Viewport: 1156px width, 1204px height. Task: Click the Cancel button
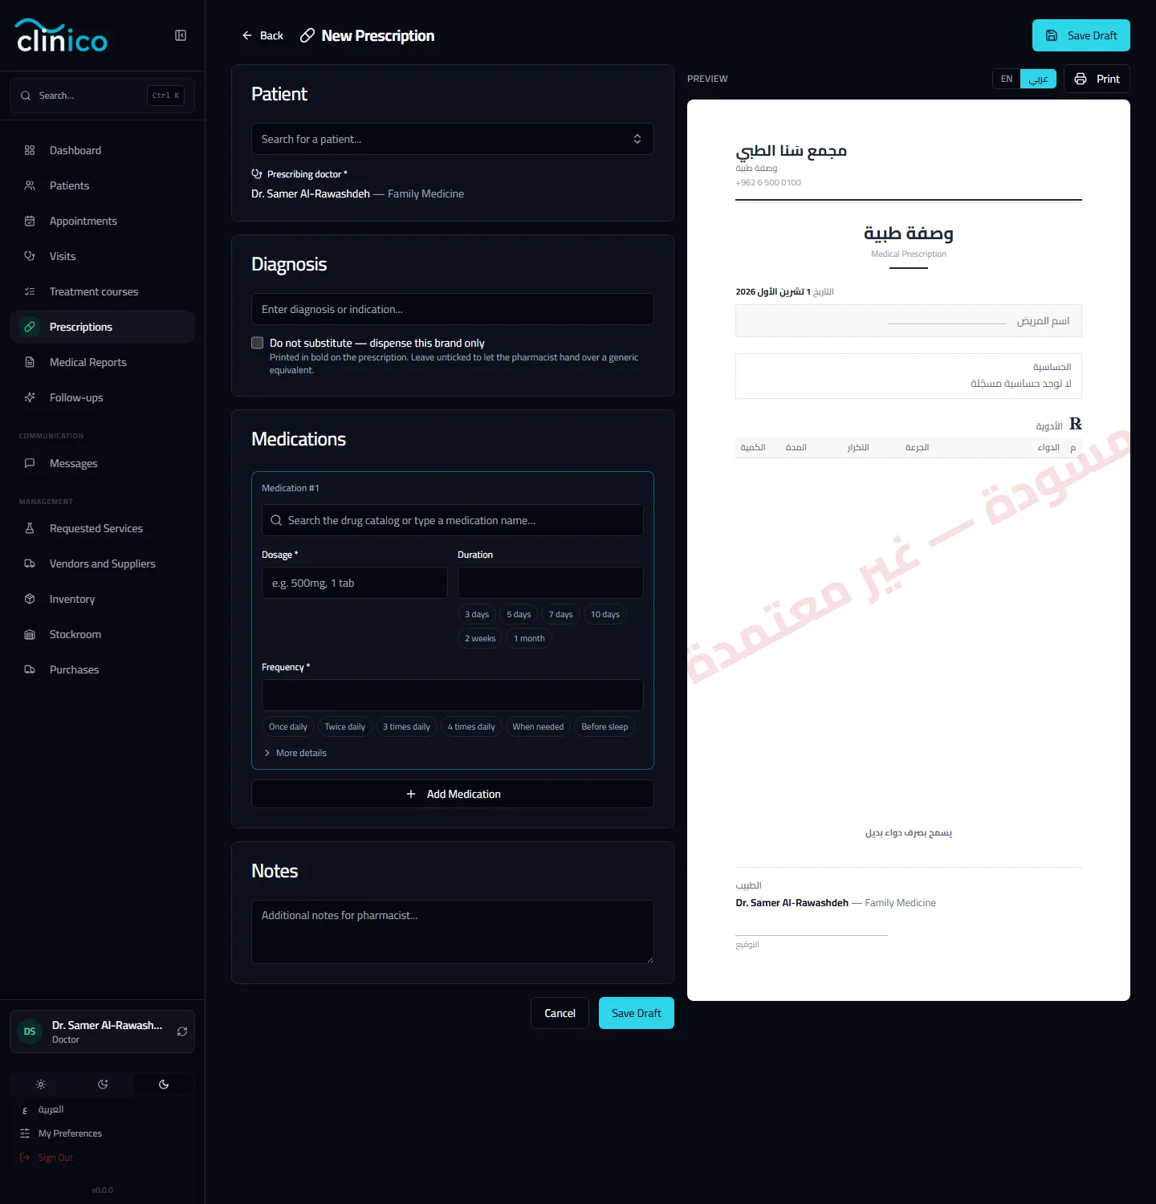560,1013
